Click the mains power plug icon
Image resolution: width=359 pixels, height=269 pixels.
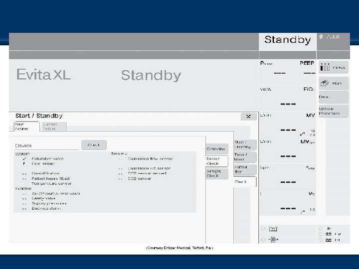329,228
